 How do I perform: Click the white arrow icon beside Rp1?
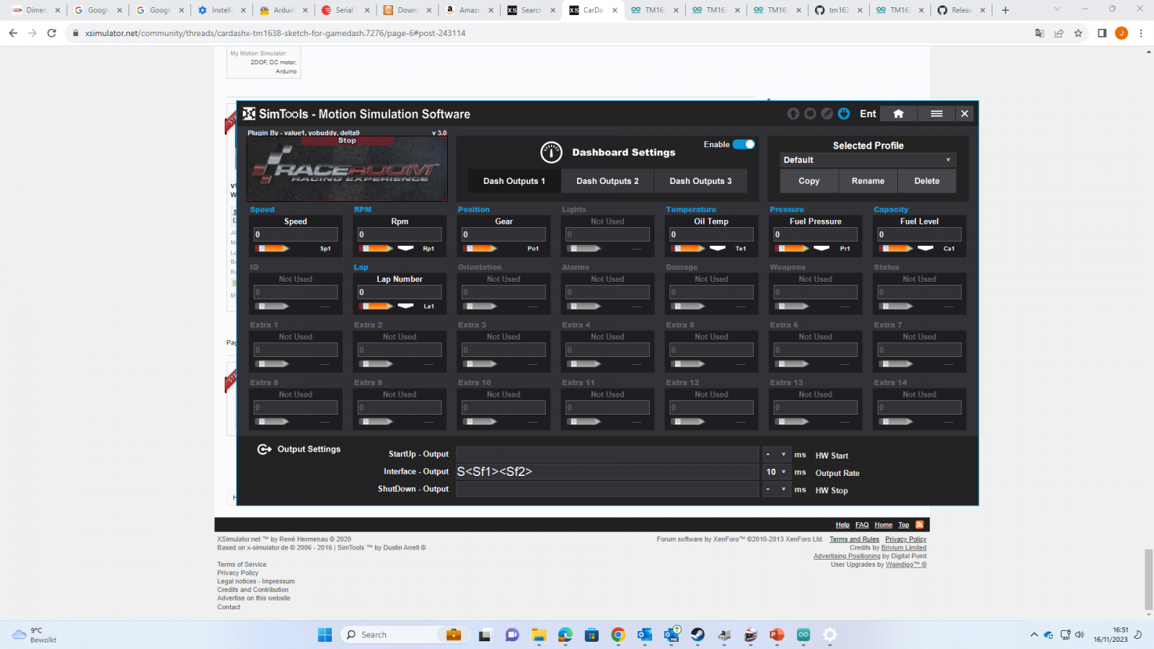point(406,248)
